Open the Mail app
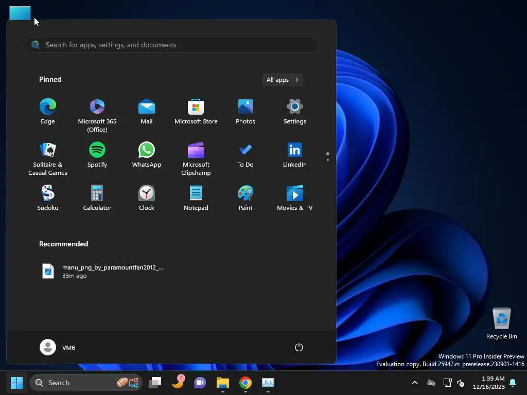The height and width of the screenshot is (395, 527). click(x=147, y=112)
